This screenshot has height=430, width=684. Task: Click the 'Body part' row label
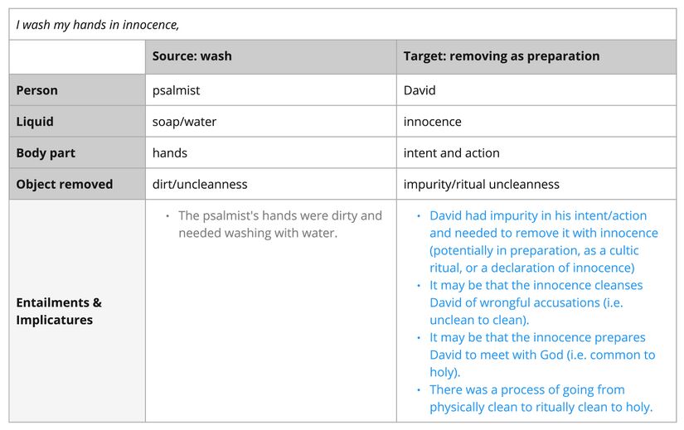pos(46,152)
